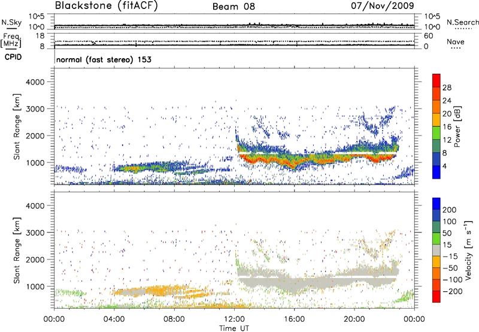Click the '12:00' time tick label
The image size is (479, 332).
[x=234, y=319]
